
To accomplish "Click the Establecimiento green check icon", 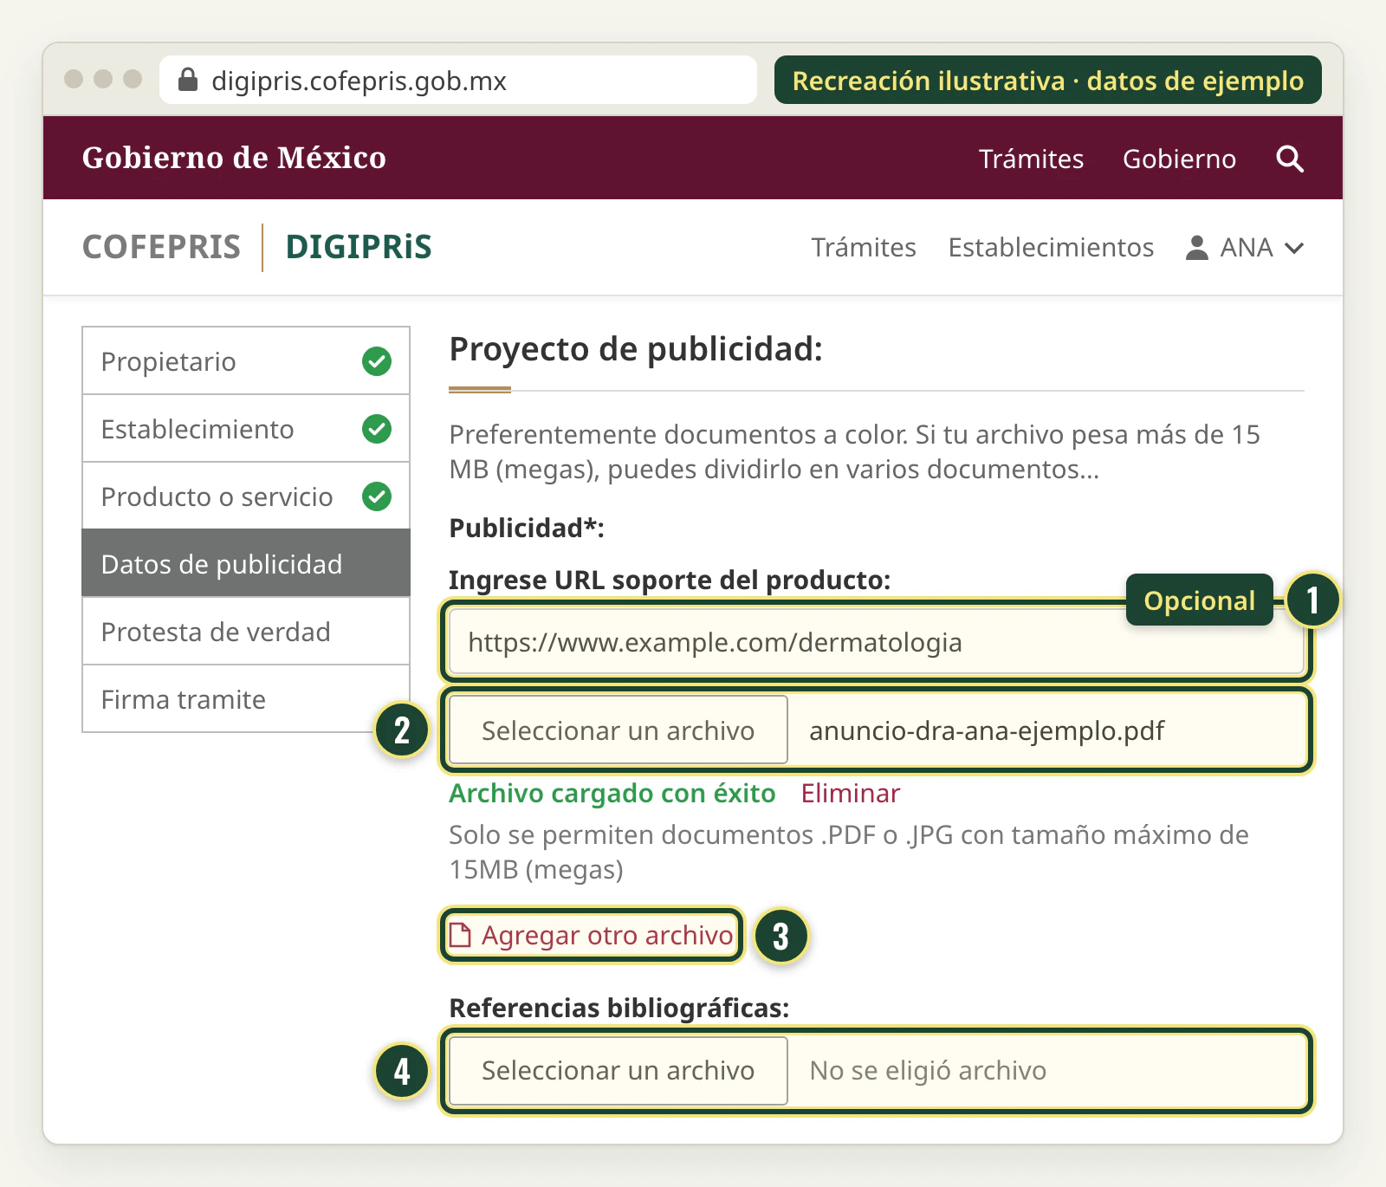I will click(377, 429).
